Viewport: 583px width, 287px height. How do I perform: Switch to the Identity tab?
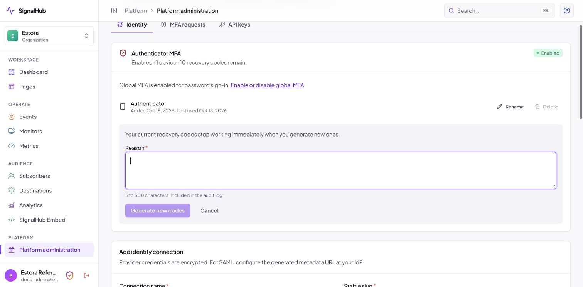click(x=132, y=25)
